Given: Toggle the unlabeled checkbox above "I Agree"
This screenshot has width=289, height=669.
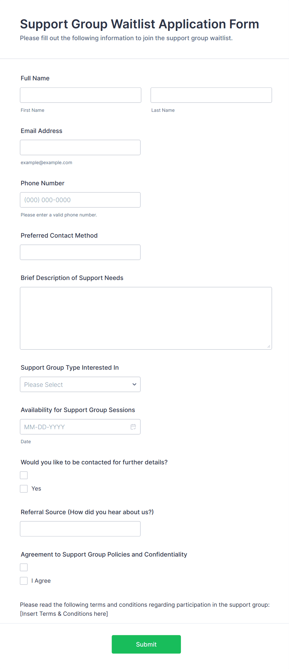Looking at the screenshot, I should click(x=24, y=567).
